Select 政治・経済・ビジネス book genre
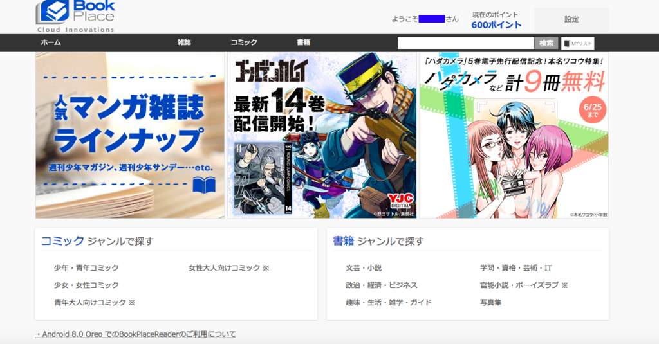This screenshot has width=659, height=344. (382, 285)
